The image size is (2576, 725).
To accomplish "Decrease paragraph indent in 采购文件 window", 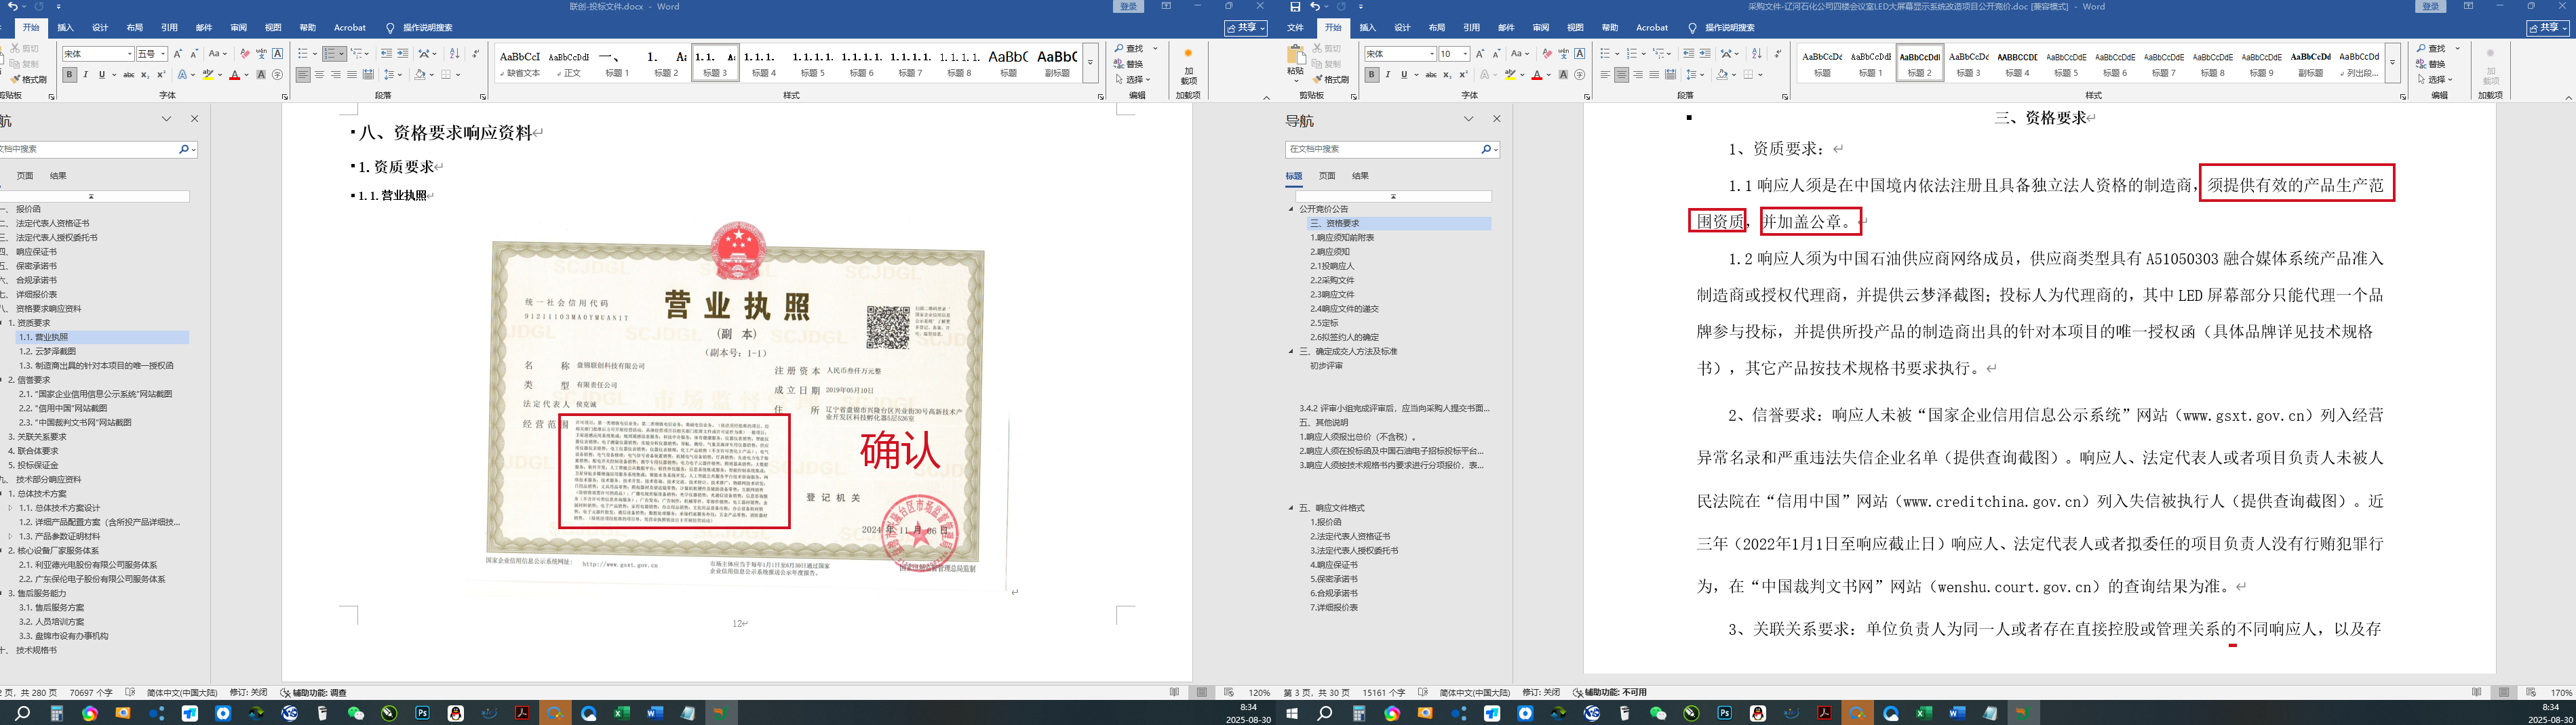I will click(1689, 54).
